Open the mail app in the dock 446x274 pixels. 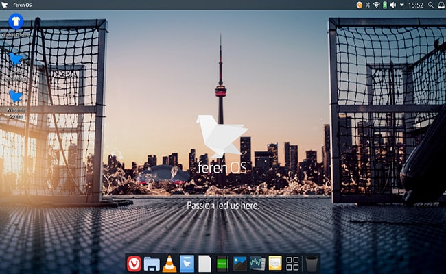[x=275, y=263]
